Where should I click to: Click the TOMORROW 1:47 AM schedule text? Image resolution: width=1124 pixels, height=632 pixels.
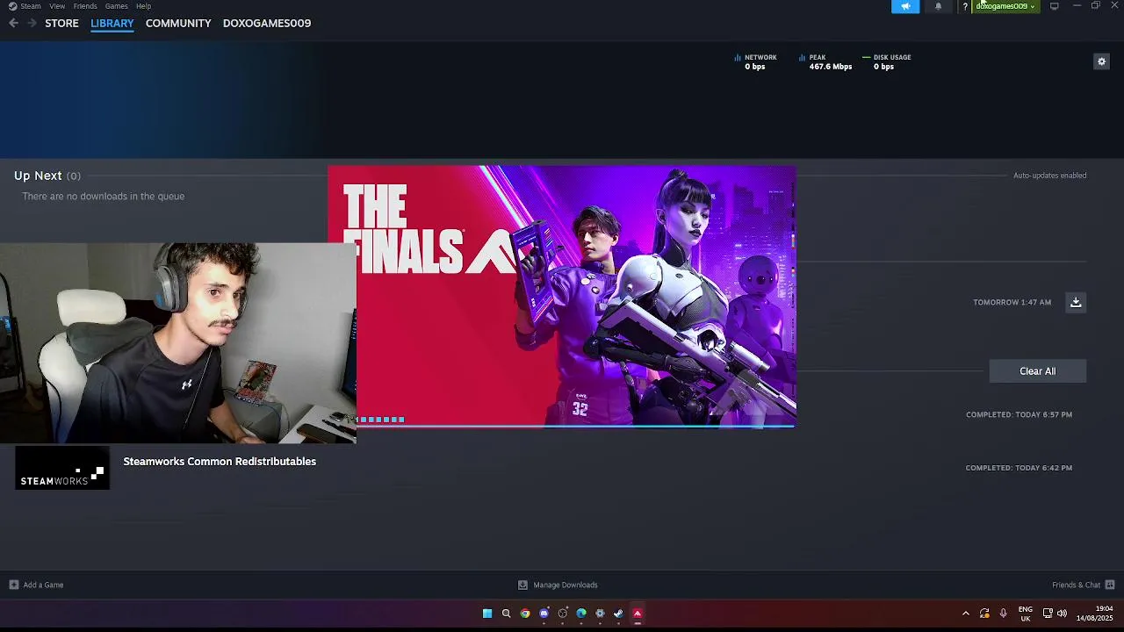1012,302
